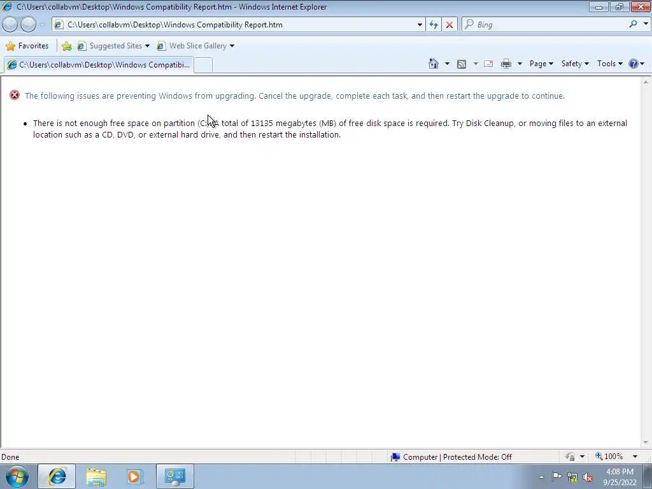Launch Windows Media Player from taskbar
The image size is (652, 489).
click(x=135, y=476)
